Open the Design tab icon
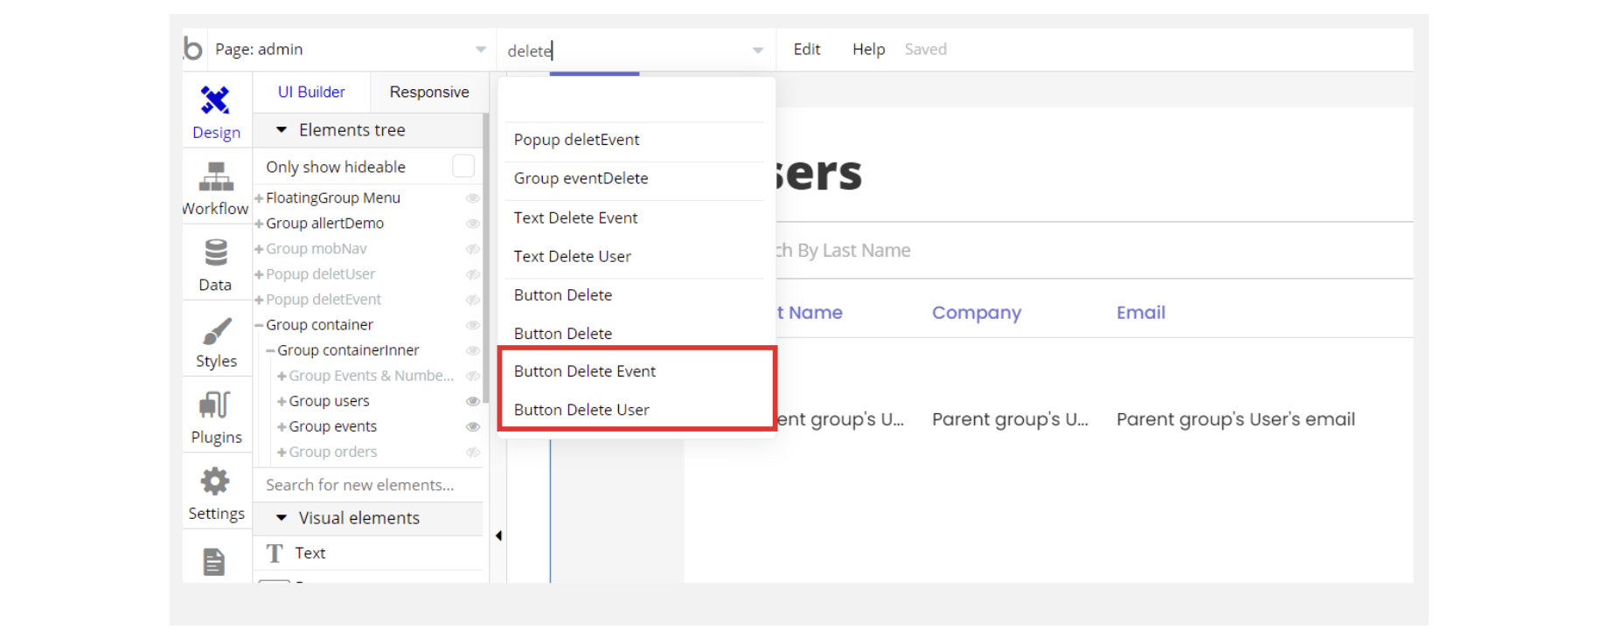Viewport: 1600px width, 636px height. (215, 101)
